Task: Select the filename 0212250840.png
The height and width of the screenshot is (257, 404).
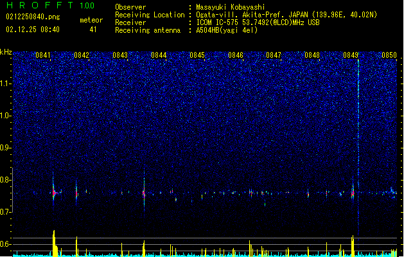Action: click(33, 17)
